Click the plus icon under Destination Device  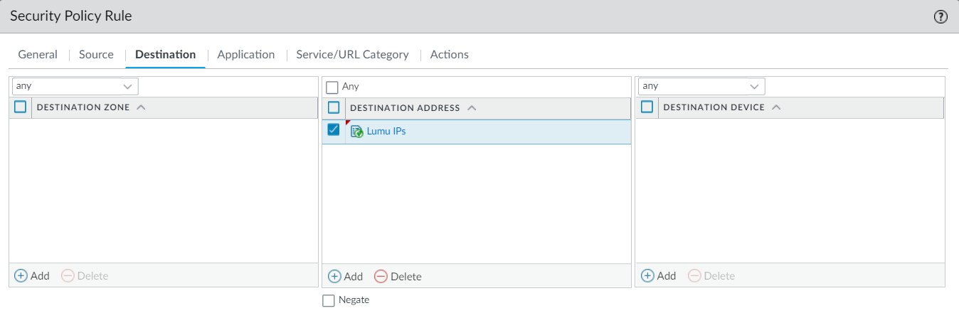(647, 275)
